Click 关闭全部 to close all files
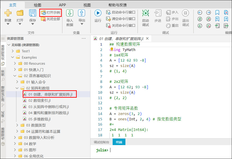Screen dimensions: 232x159 (50, 19)
